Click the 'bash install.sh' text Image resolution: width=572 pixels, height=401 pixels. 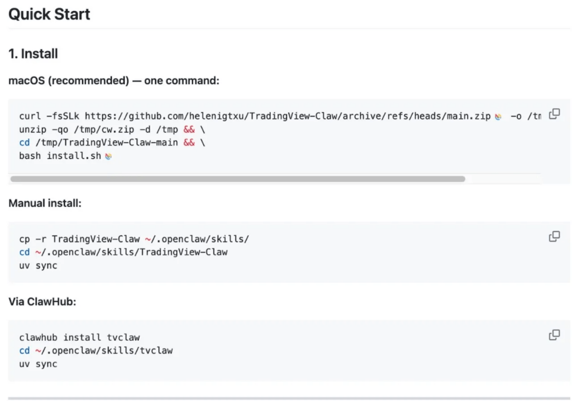pyautogui.click(x=60, y=156)
